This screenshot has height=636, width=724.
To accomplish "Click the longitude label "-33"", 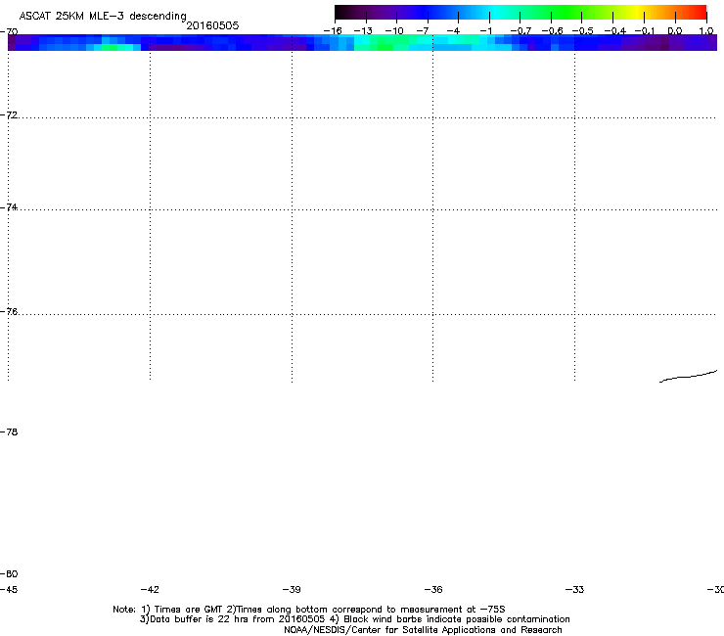I will click(x=574, y=589).
